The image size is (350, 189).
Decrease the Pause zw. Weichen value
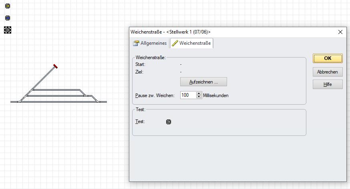click(x=199, y=97)
